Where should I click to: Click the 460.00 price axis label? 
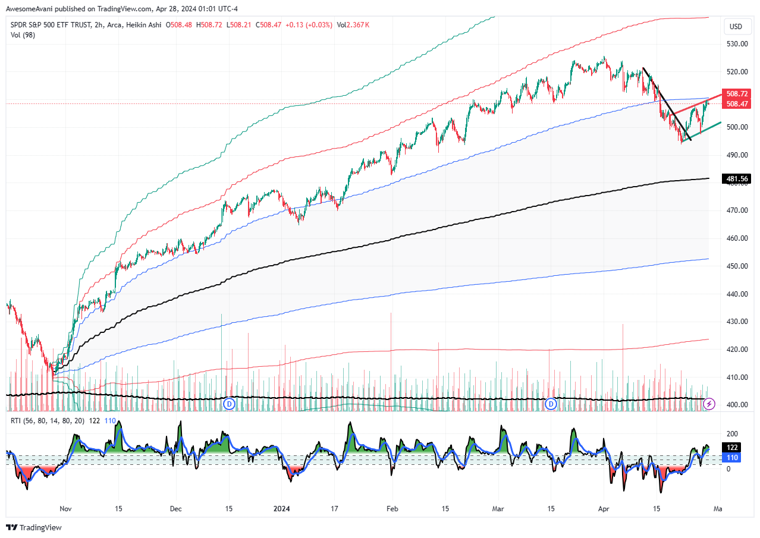click(x=736, y=238)
